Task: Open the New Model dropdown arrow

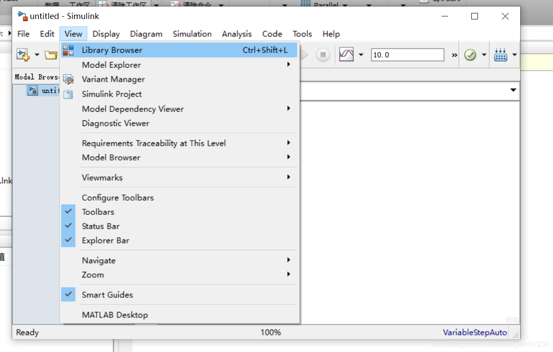Action: (37, 55)
